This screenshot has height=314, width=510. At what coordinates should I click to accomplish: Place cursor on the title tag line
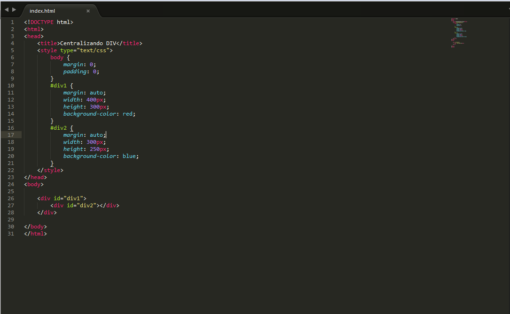pyautogui.click(x=90, y=43)
